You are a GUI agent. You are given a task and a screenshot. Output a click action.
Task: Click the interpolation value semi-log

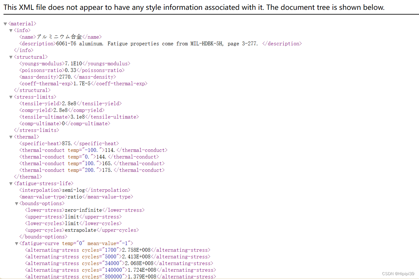click(73, 190)
